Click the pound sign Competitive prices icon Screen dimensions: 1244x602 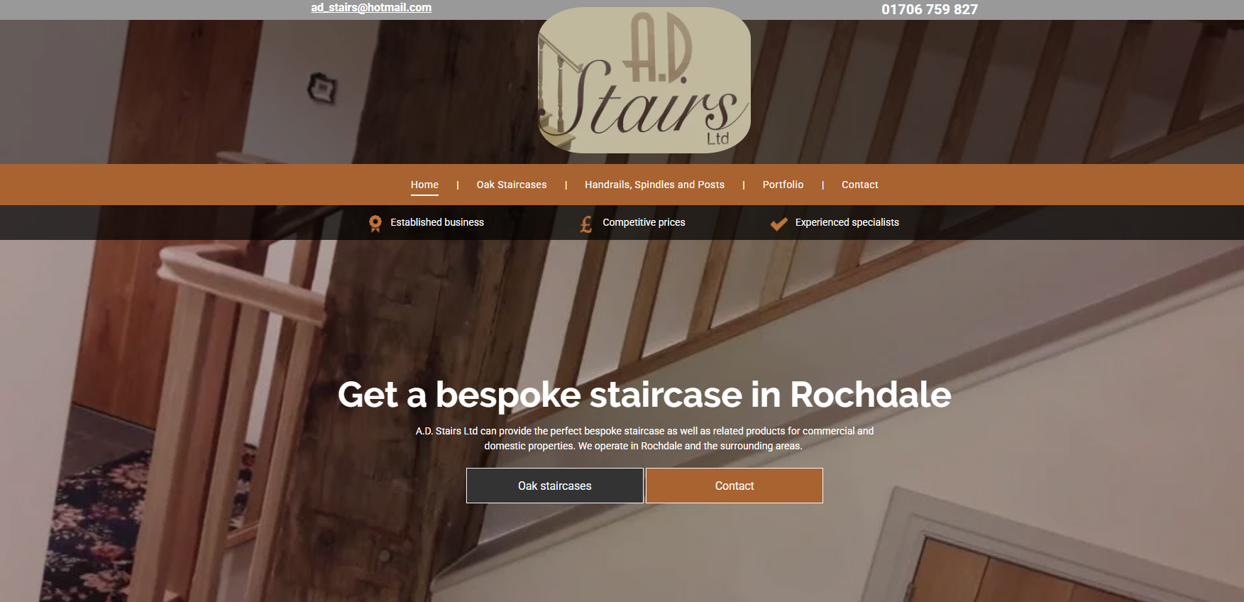click(x=586, y=224)
